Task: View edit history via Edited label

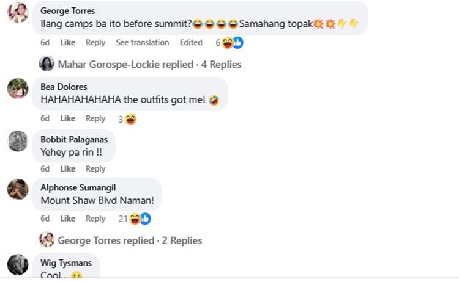Action: 191,43
